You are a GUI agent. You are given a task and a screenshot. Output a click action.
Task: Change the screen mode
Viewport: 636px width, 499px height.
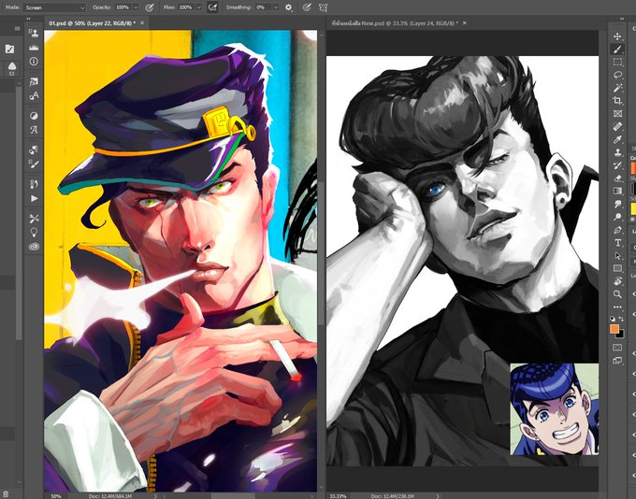click(x=617, y=360)
